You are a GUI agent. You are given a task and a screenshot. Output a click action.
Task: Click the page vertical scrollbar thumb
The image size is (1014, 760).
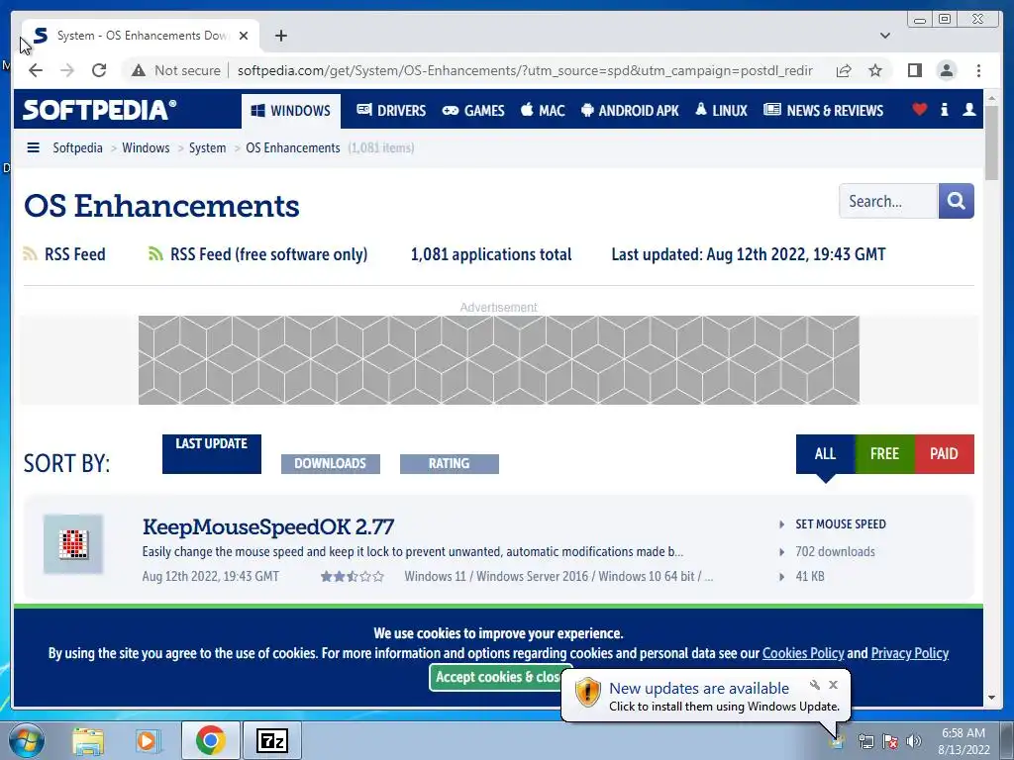click(x=991, y=143)
